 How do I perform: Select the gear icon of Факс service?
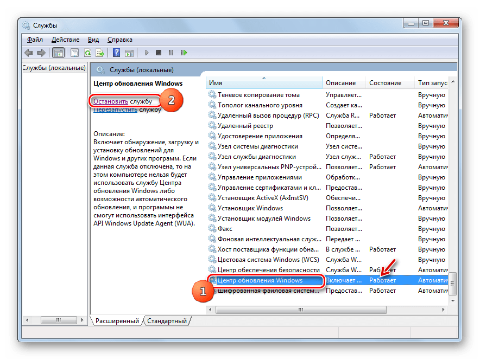(x=212, y=228)
